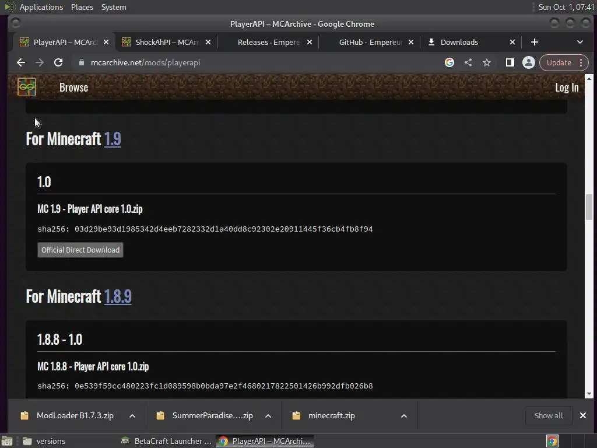Click Chrome workspace icon in bottom panel
Viewport: 597px width, 448px height.
(x=552, y=441)
